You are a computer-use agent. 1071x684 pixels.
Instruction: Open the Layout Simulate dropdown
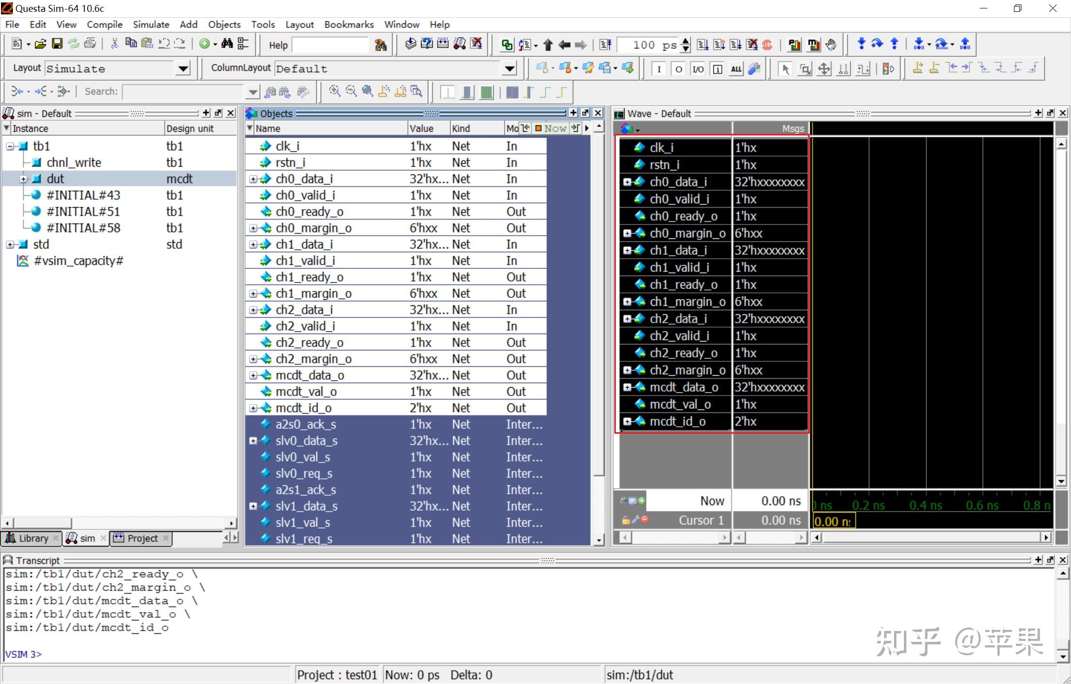coord(183,69)
